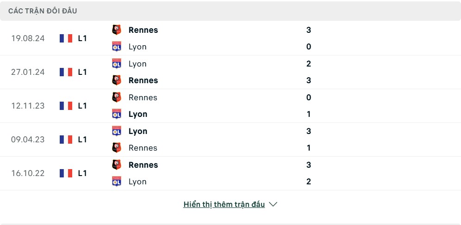This screenshot has height=225, width=461.
Task: Select L1 league label in 12.11.23 row
Action: pyautogui.click(x=82, y=106)
